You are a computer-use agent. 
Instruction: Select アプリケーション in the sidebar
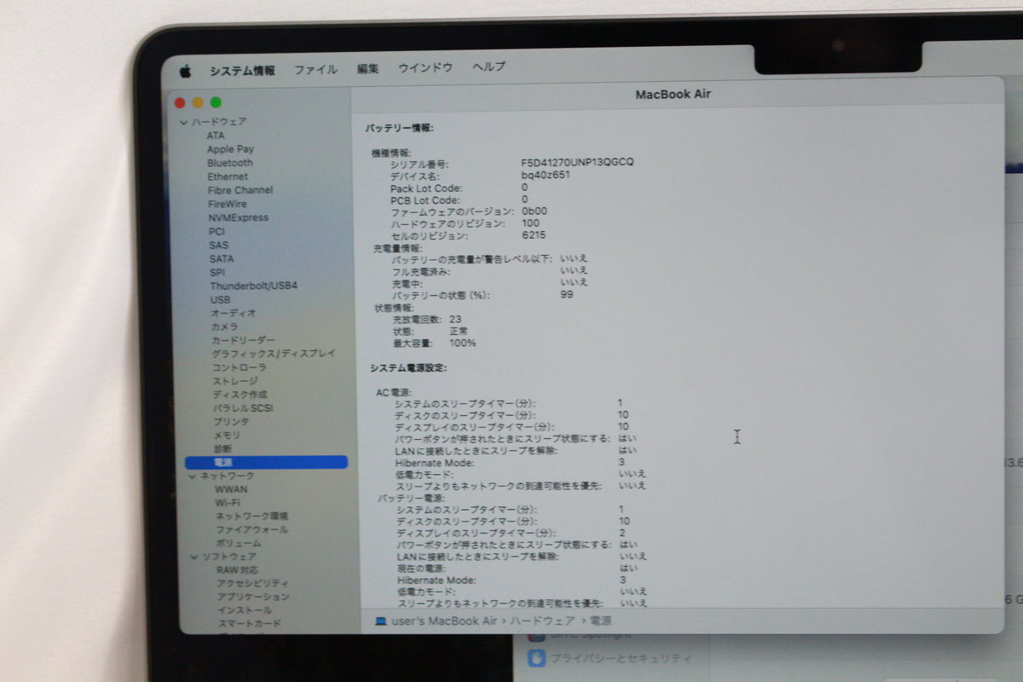(x=253, y=597)
